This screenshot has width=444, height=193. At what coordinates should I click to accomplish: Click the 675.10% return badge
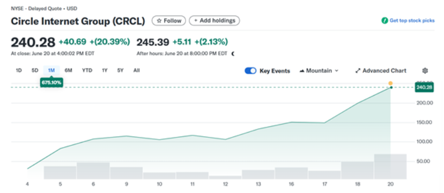pos(51,82)
